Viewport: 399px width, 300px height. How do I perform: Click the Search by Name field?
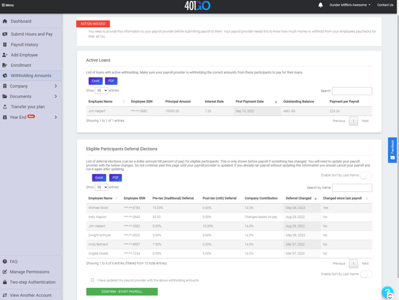(x=352, y=188)
